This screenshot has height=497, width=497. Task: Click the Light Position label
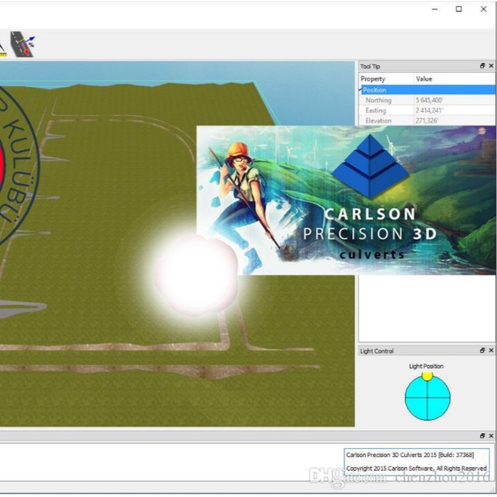(426, 366)
